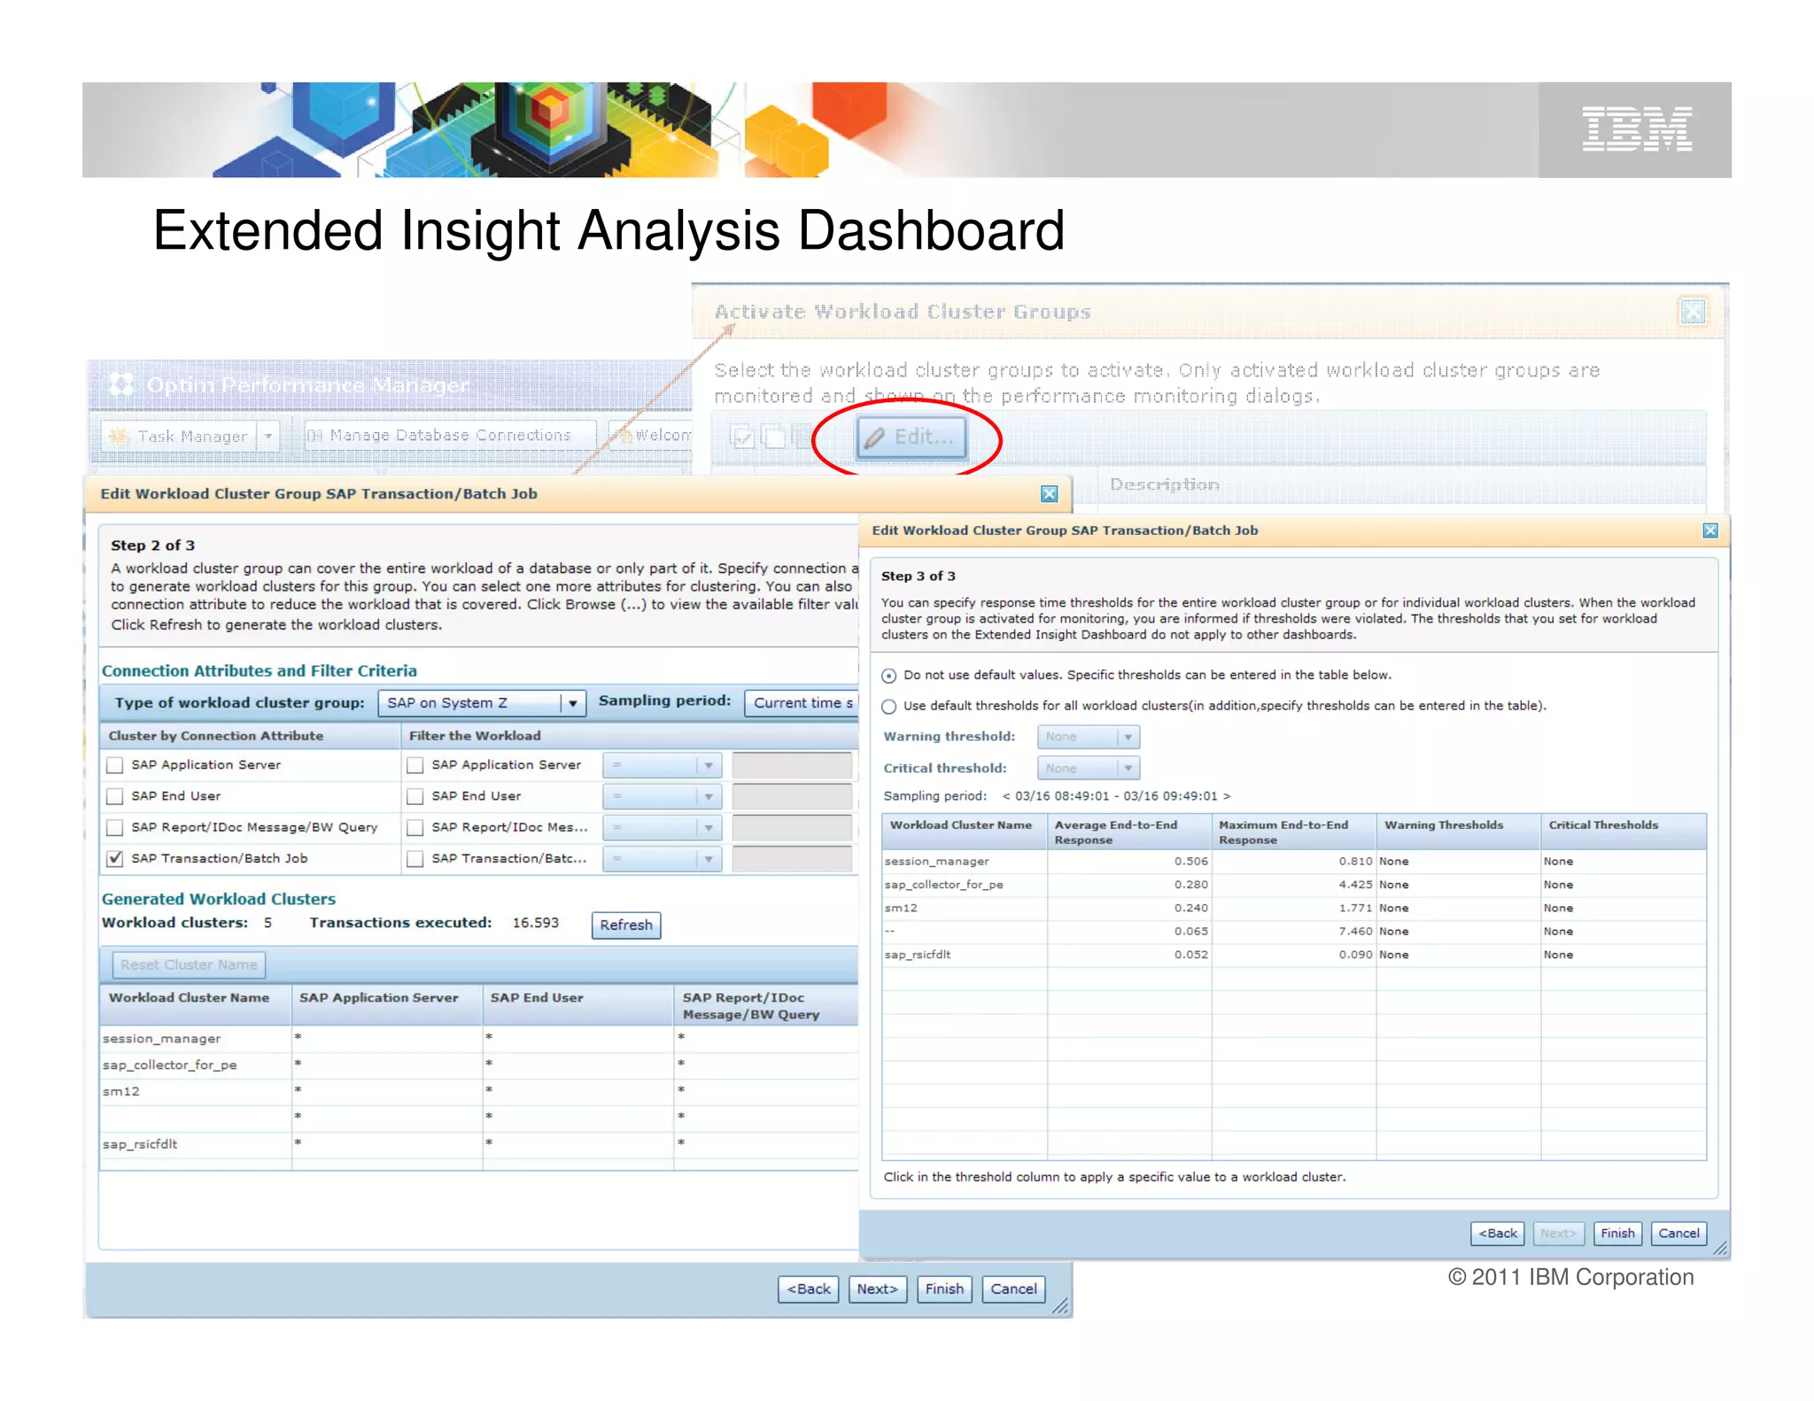Open the operator dropdown for SAP Application Server filter
The width and height of the screenshot is (1814, 1401).
pos(662,765)
